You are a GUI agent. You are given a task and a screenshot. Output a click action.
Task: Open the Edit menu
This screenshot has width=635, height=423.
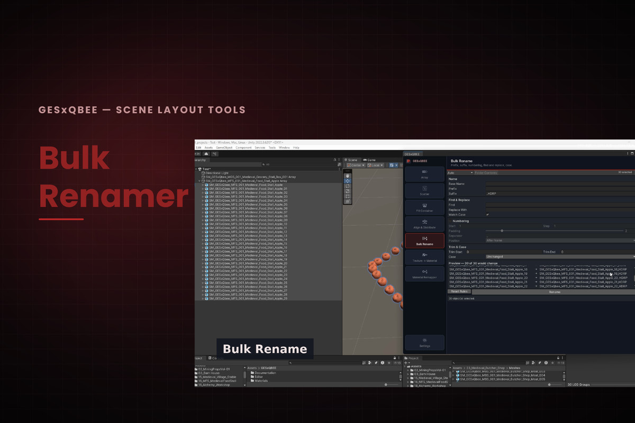[x=198, y=148]
